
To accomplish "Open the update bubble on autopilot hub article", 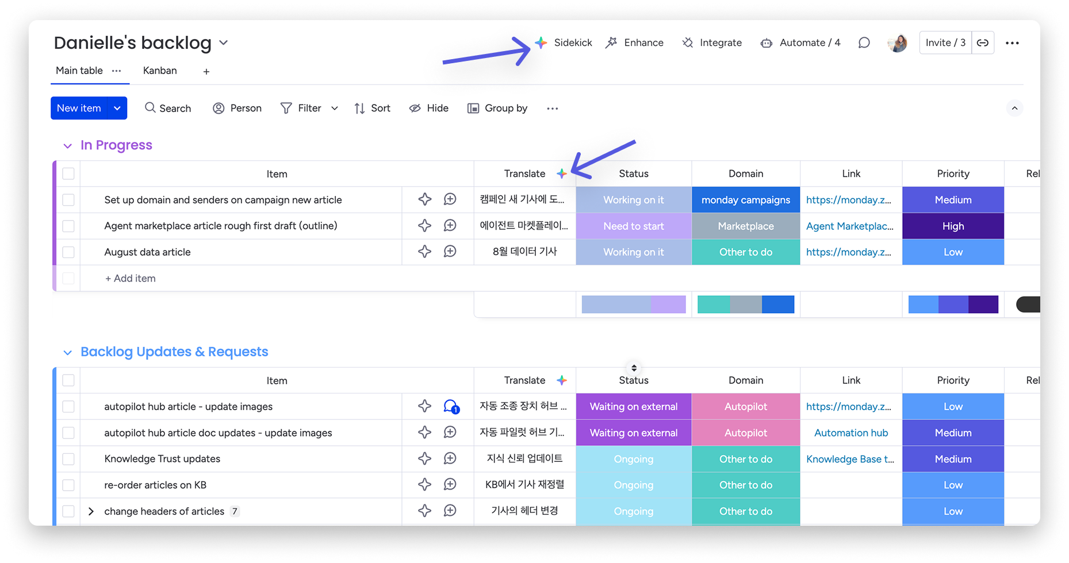I will [x=451, y=406].
